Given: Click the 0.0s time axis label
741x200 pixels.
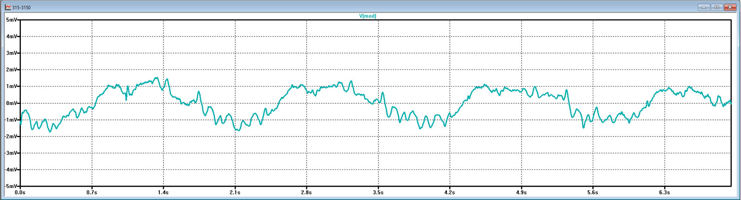Looking at the screenshot, I should (x=20, y=193).
